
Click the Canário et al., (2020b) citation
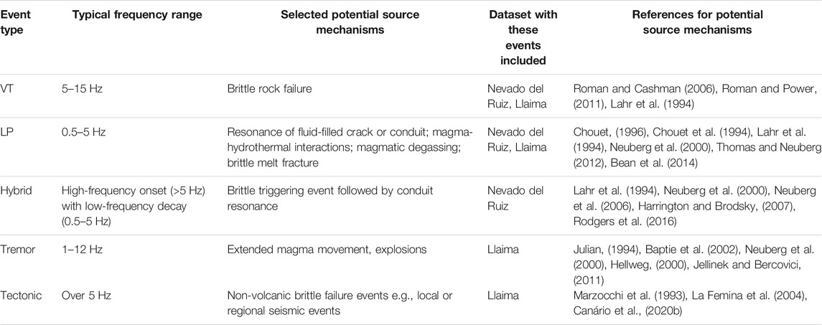coord(617,311)
